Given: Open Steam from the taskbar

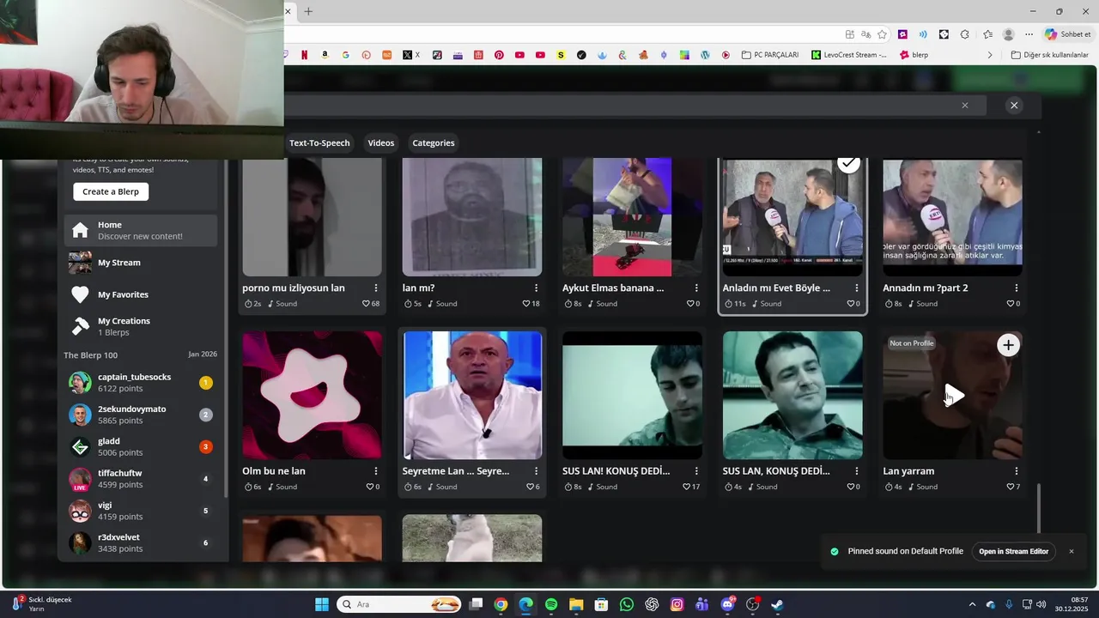Looking at the screenshot, I should (777, 604).
